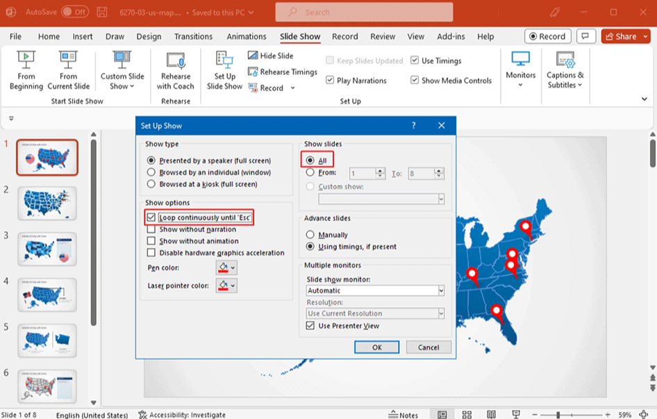Click Accessibility: Investigate status

tap(182, 415)
